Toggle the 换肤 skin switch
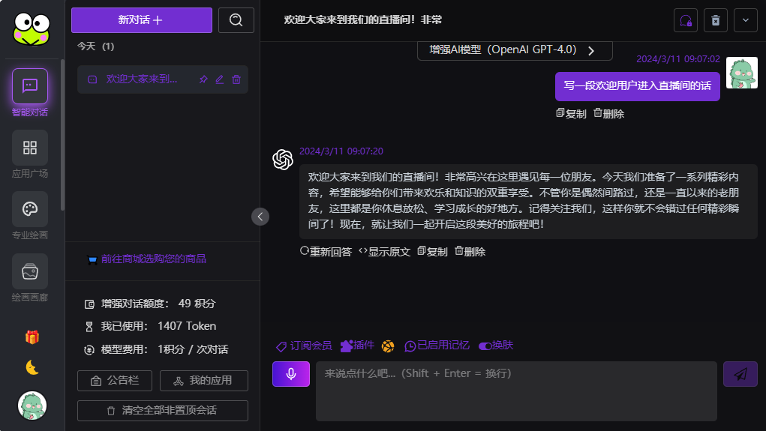Image resolution: width=766 pixels, height=431 pixels. pyautogui.click(x=496, y=346)
